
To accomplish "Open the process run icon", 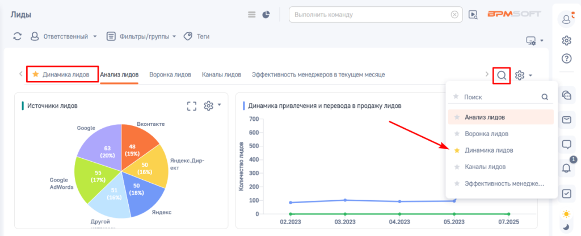I will (473, 14).
